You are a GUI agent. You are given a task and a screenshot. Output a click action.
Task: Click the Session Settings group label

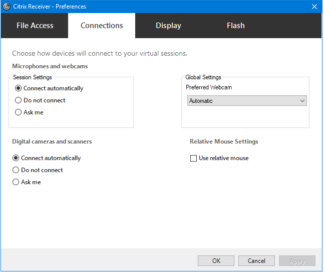(33, 77)
